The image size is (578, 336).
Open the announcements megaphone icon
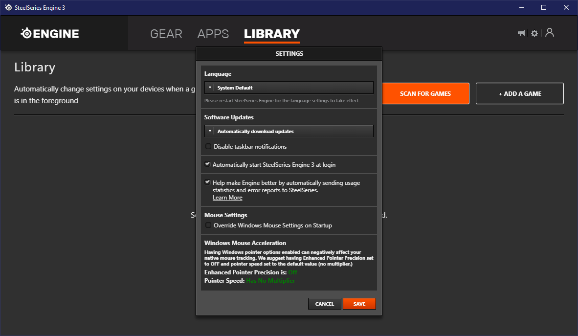coord(521,33)
